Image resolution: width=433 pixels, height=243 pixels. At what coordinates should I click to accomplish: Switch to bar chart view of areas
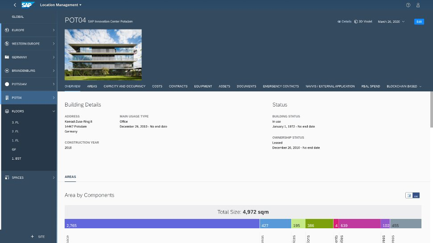coord(416,195)
